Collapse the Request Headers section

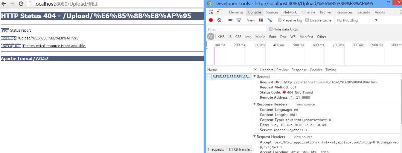(x=255, y=137)
